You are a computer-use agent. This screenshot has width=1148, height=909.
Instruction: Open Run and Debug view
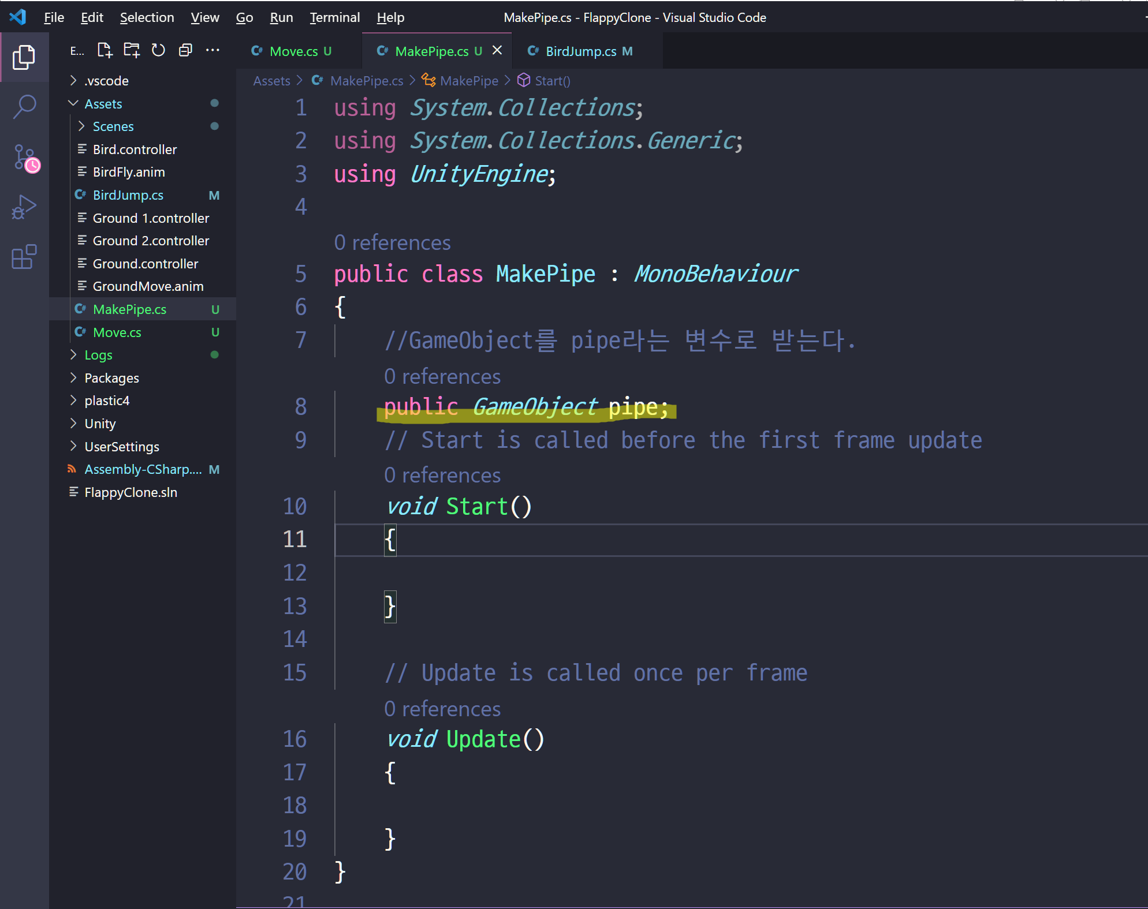[x=24, y=207]
